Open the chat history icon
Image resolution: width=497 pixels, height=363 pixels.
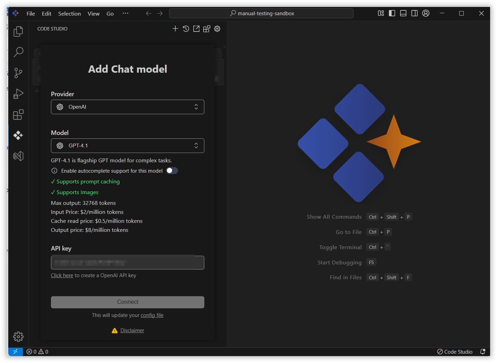tap(186, 29)
